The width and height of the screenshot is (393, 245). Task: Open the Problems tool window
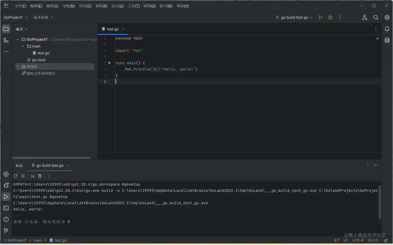[6, 219]
